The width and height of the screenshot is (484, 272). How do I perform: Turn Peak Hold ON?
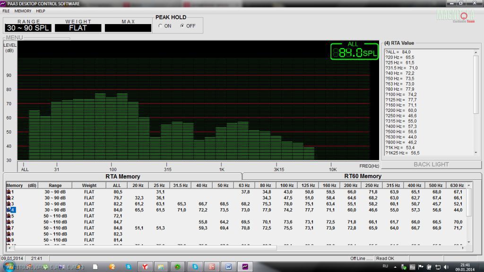(x=160, y=26)
